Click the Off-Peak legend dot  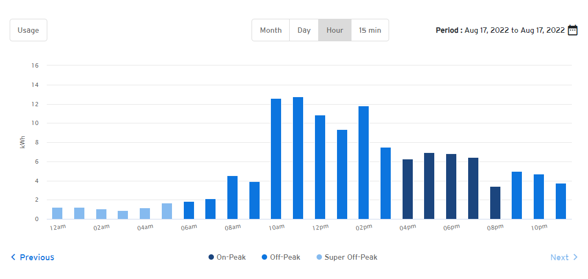(x=264, y=258)
